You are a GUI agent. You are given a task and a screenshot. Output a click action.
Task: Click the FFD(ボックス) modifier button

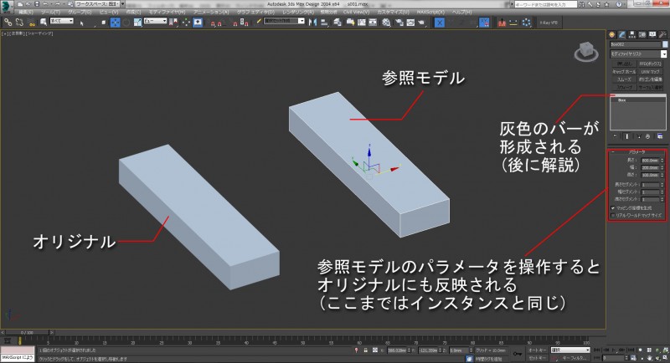(x=651, y=63)
